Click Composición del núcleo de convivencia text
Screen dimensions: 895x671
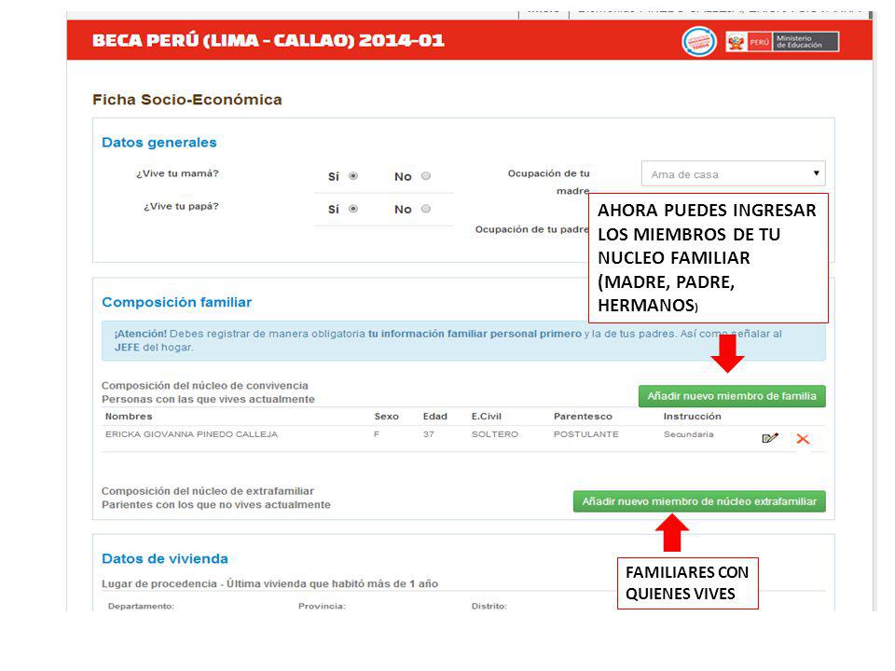pos(205,386)
